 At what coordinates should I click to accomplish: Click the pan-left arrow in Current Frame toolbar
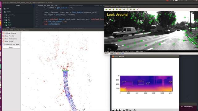106,10
